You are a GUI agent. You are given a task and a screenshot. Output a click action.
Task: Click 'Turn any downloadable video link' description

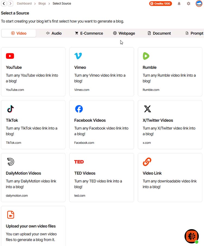170,184
